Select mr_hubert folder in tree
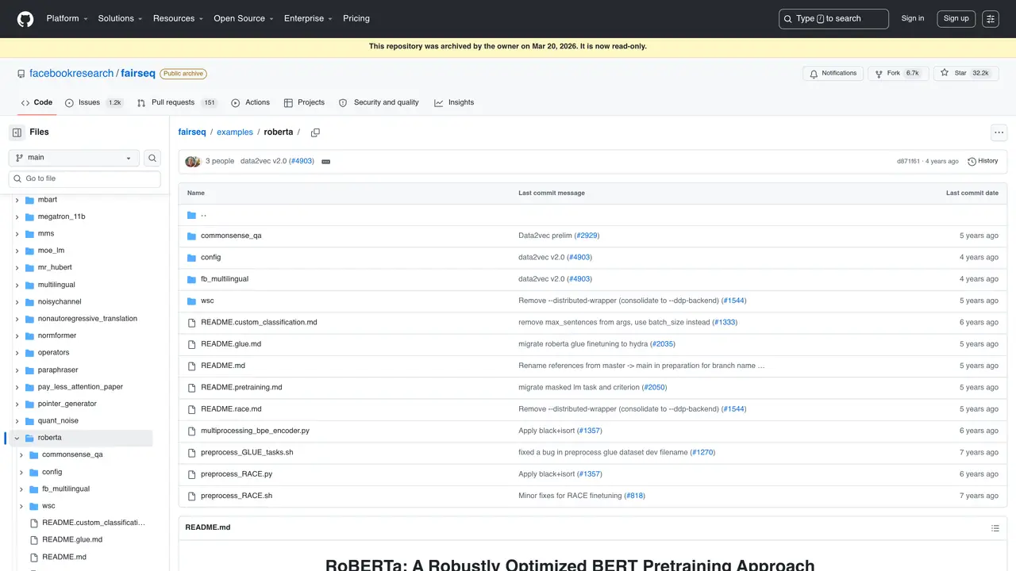Viewport: 1016px width, 571px height. point(55,268)
